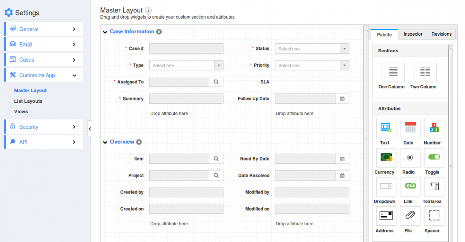
Task: Open List Layouts settings link
Action: click(x=28, y=101)
